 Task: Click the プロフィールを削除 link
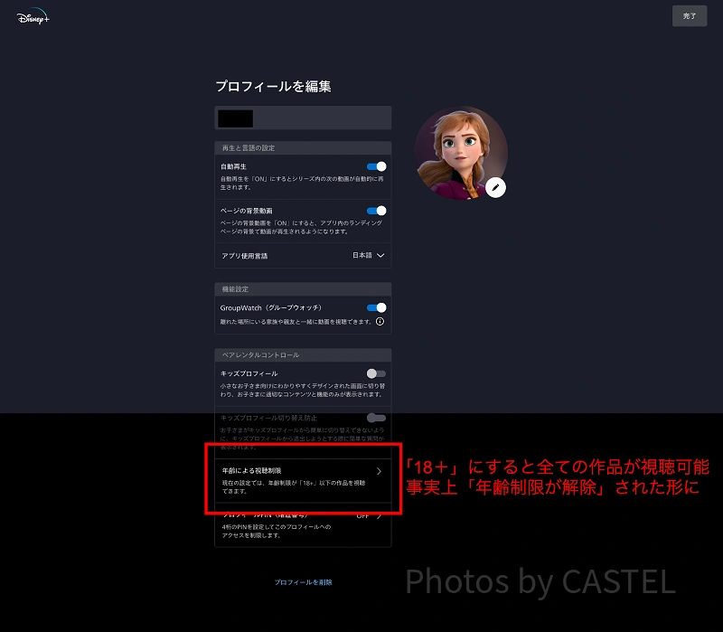tap(303, 582)
